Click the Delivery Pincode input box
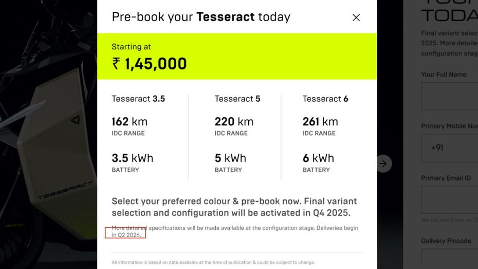This screenshot has height=269, width=478. 450,259
